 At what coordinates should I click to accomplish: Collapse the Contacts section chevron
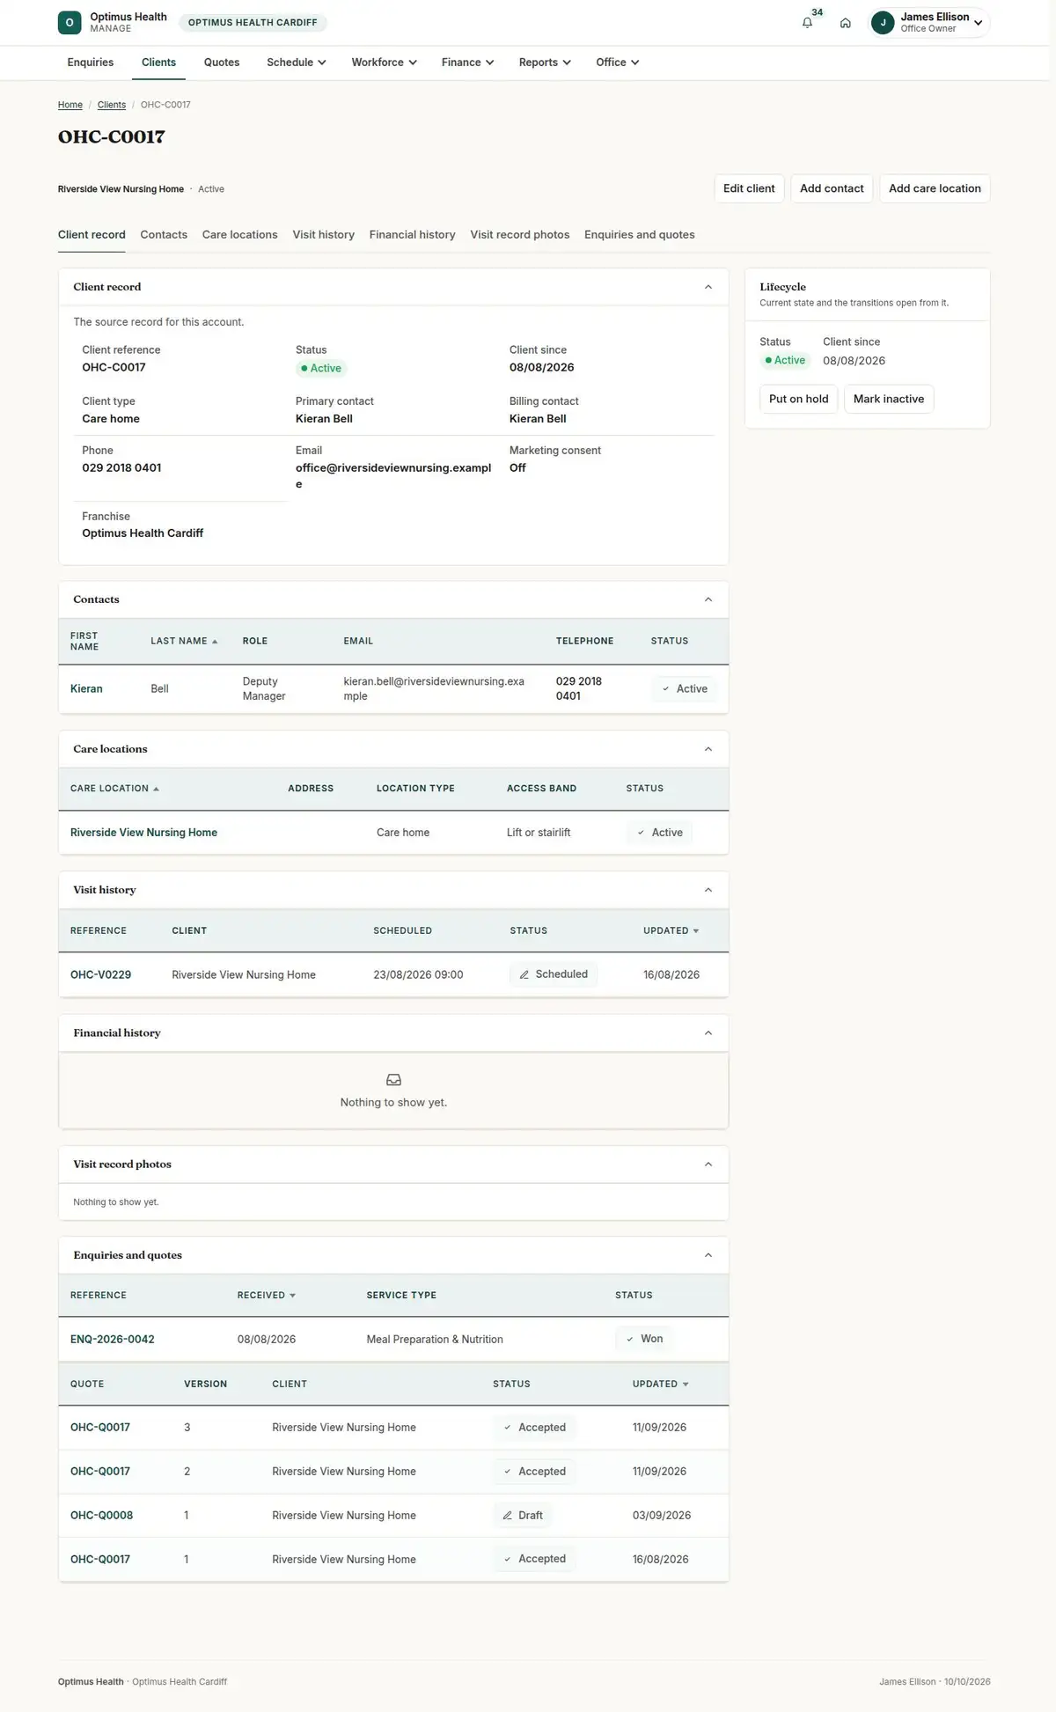pyautogui.click(x=708, y=599)
